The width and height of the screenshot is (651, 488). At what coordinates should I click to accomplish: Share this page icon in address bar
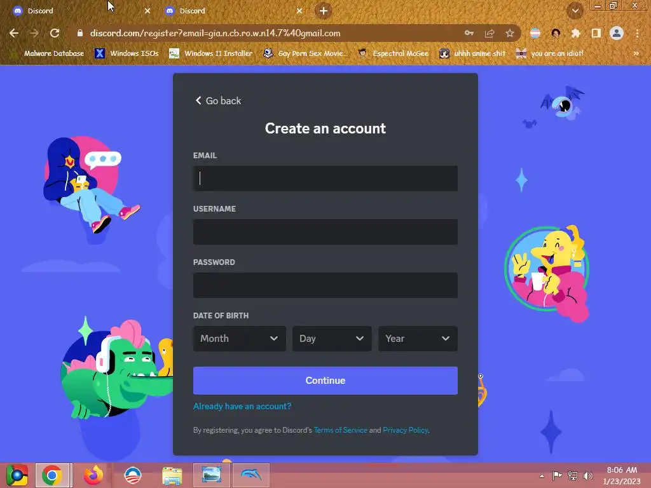click(x=490, y=33)
